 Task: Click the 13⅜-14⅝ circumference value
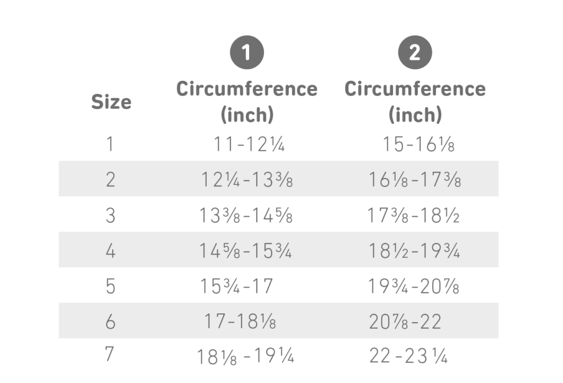(x=246, y=215)
